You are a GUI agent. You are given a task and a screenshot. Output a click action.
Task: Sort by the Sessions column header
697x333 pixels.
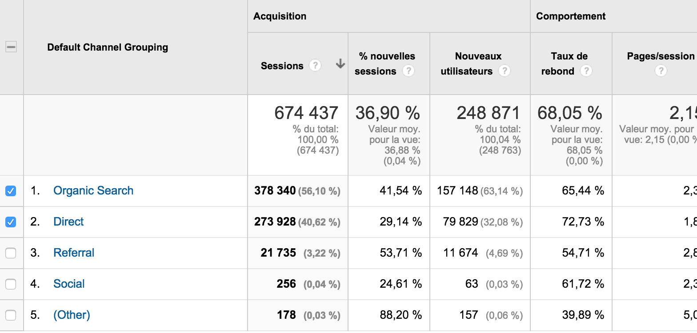282,66
